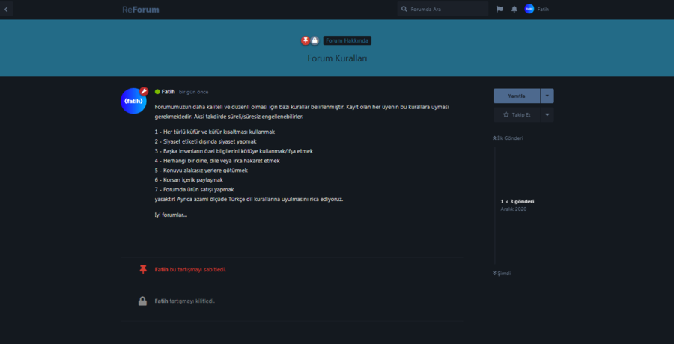674x344 pixels.
Task: Open the Forum Hakkında tag
Action: pyautogui.click(x=347, y=41)
